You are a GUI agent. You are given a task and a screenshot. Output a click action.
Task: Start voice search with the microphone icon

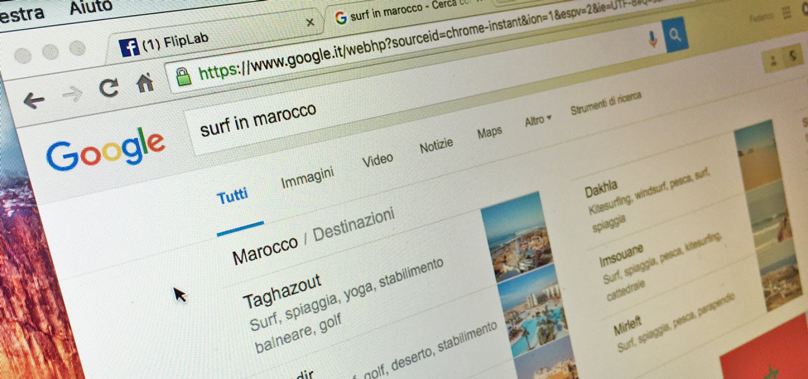[652, 39]
